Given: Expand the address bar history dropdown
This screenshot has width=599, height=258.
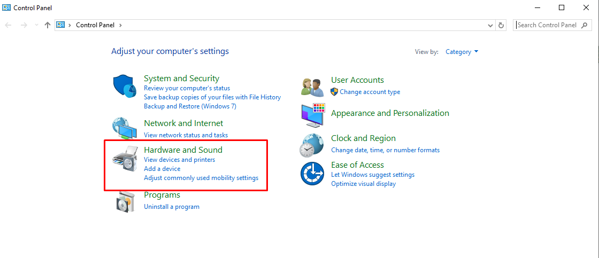Looking at the screenshot, I should [491, 25].
